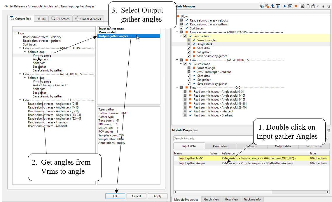Enable the Angle stack module checkbox

pos(189,44)
